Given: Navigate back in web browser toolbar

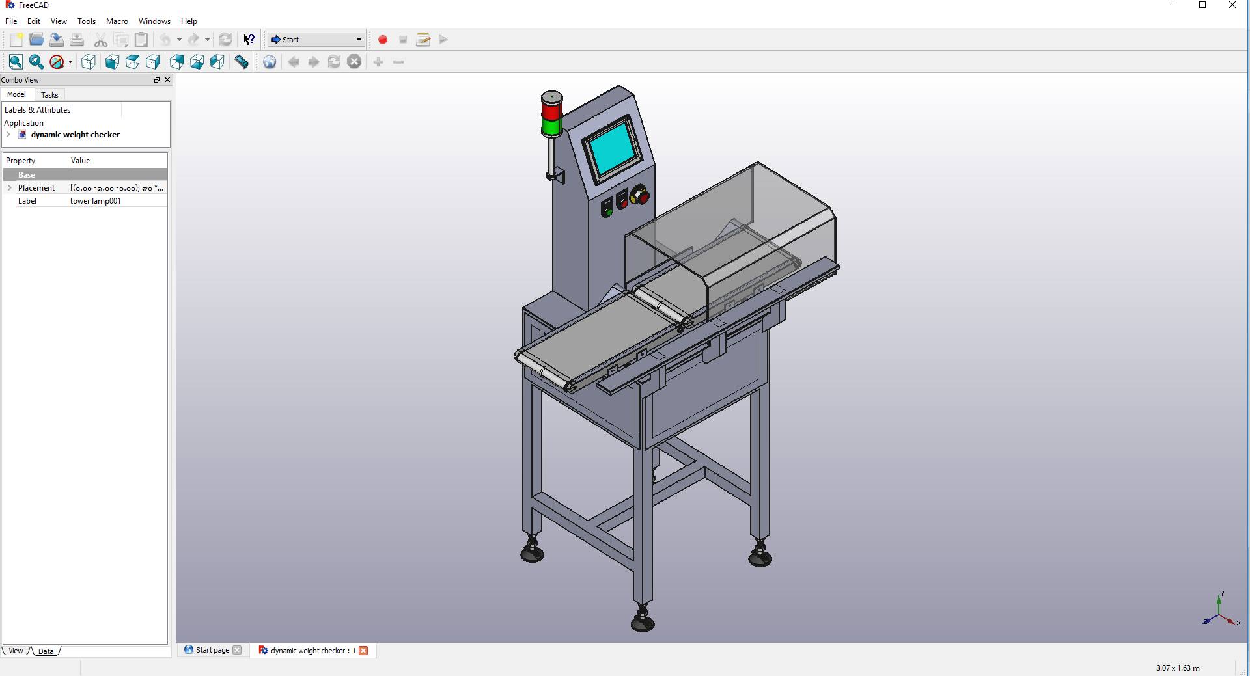Looking at the screenshot, I should tap(294, 62).
